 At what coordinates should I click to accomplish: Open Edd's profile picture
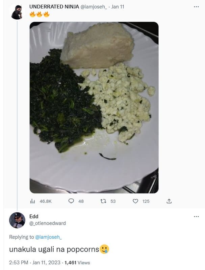pyautogui.click(x=17, y=220)
